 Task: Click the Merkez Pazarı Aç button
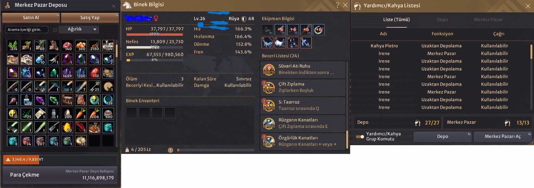pos(502,137)
